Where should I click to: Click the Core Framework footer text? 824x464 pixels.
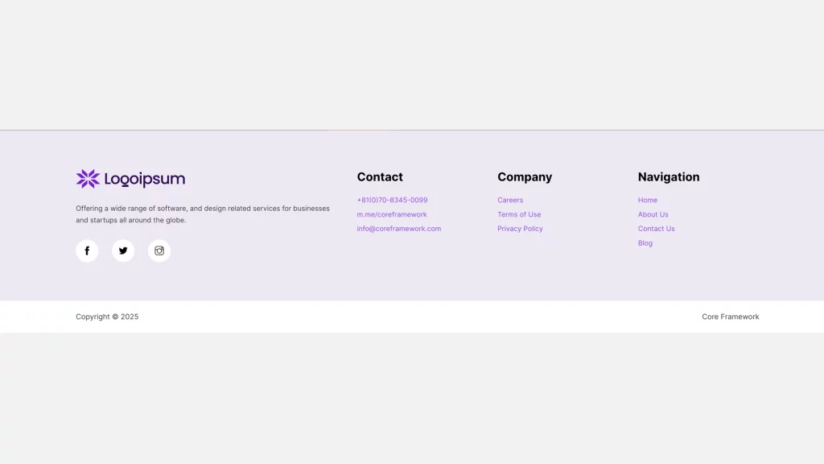730,317
